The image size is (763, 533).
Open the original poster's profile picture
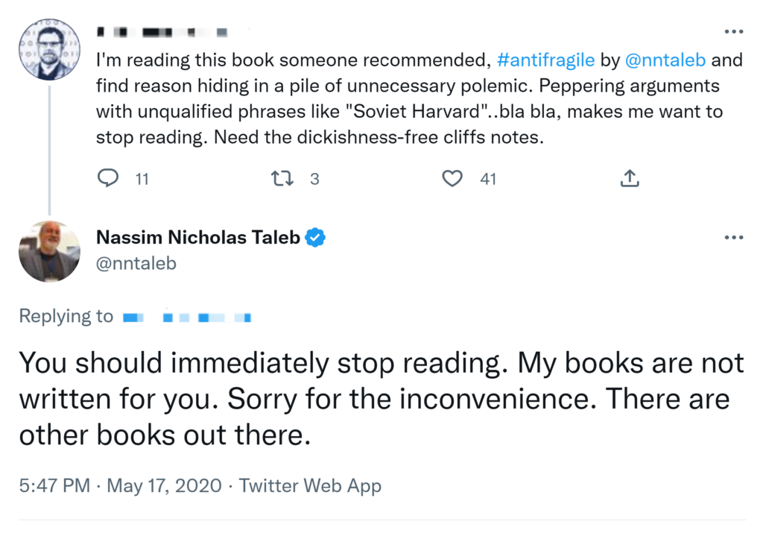click(49, 48)
